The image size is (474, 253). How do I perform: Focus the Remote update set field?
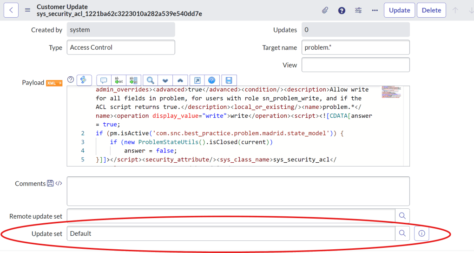231,216
